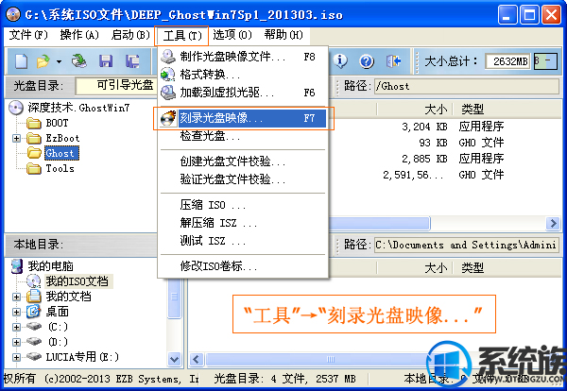
Task: Choose 加载到虚拟光驱 menu entry
Action: (243, 93)
